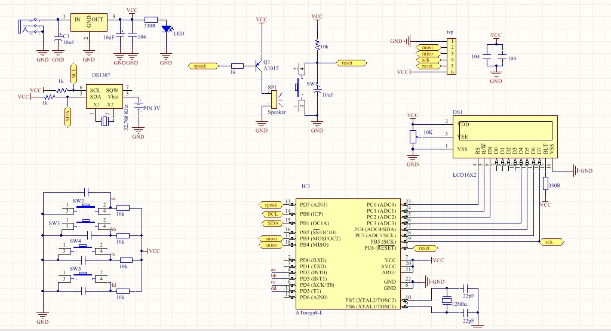Click the 32.768 Khz crystal under DS1307

tap(105, 121)
